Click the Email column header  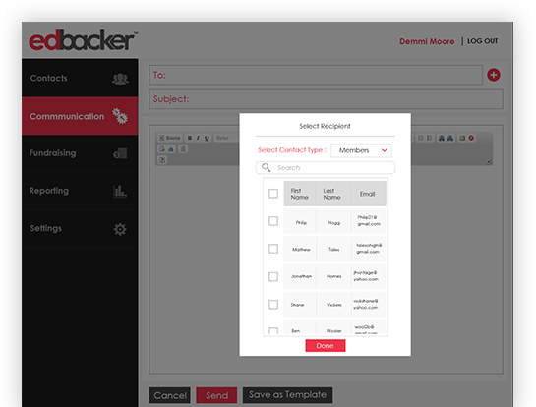[368, 194]
